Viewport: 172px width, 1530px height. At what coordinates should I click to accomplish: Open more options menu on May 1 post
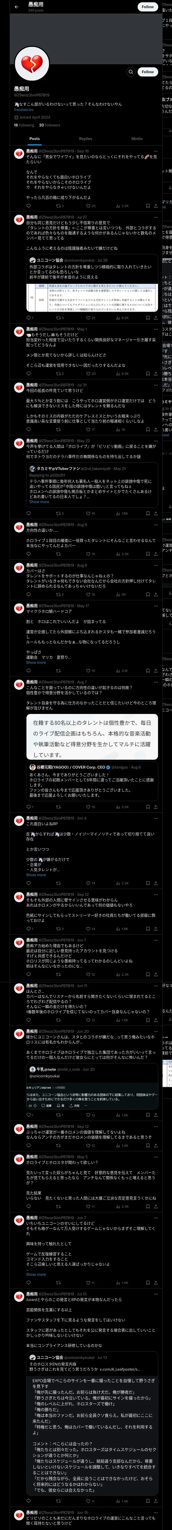pos(156,329)
